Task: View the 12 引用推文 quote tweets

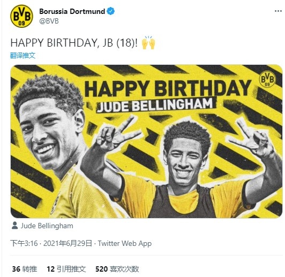Action: [66, 269]
